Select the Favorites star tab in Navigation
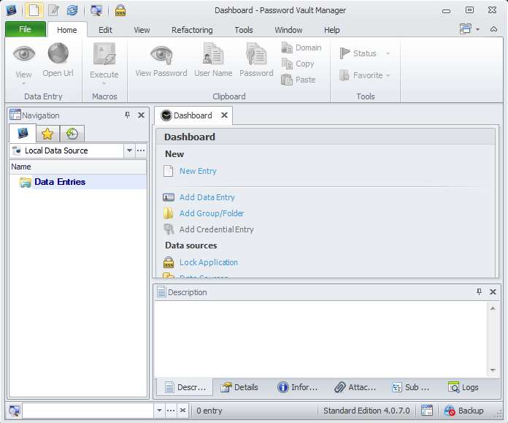This screenshot has width=508, height=423. pyautogui.click(x=47, y=134)
